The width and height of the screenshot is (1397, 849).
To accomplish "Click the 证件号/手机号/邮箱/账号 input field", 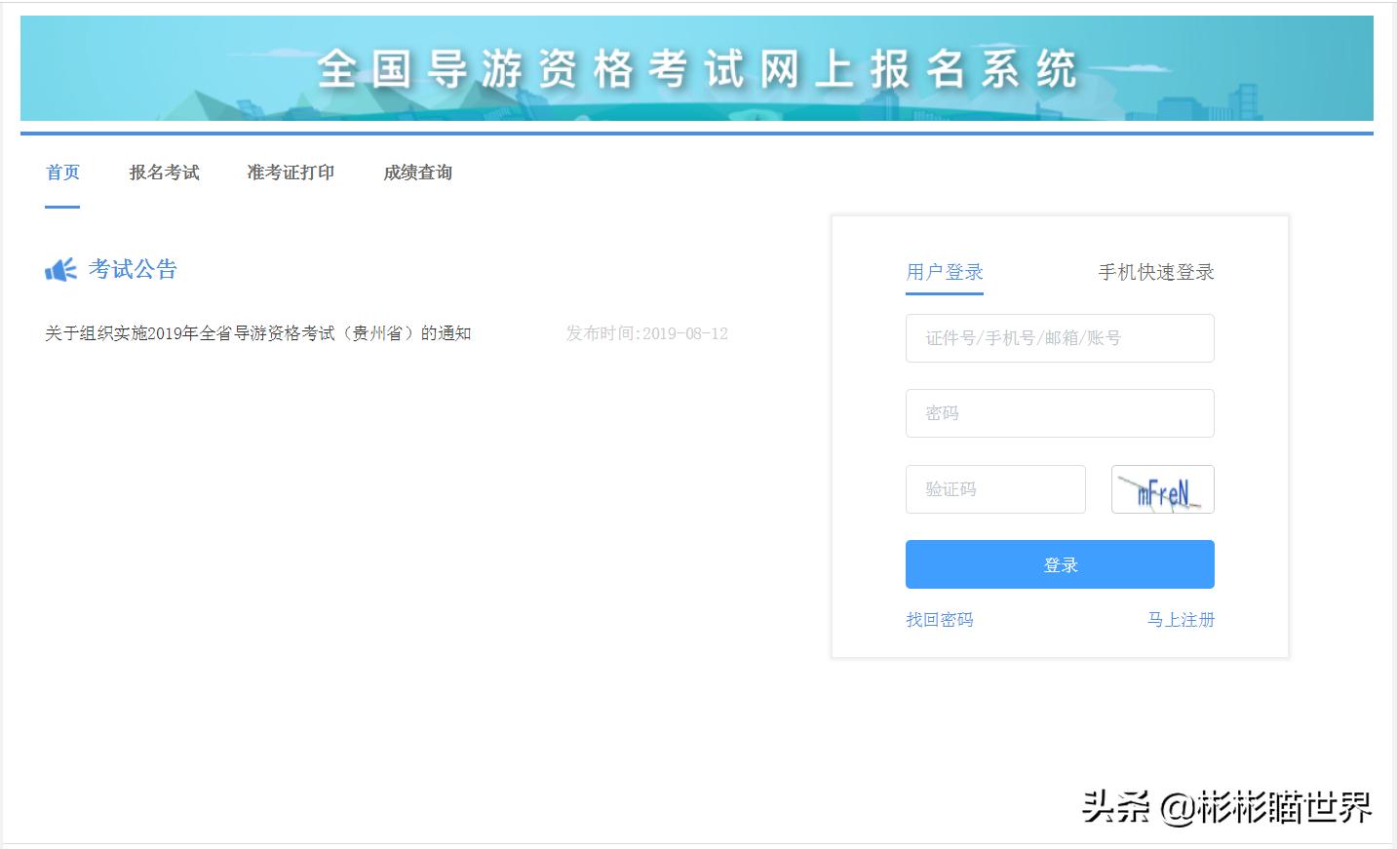I will [x=1059, y=338].
